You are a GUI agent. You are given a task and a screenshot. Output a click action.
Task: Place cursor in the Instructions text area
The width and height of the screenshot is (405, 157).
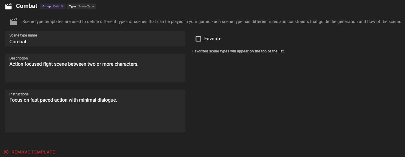click(x=95, y=111)
